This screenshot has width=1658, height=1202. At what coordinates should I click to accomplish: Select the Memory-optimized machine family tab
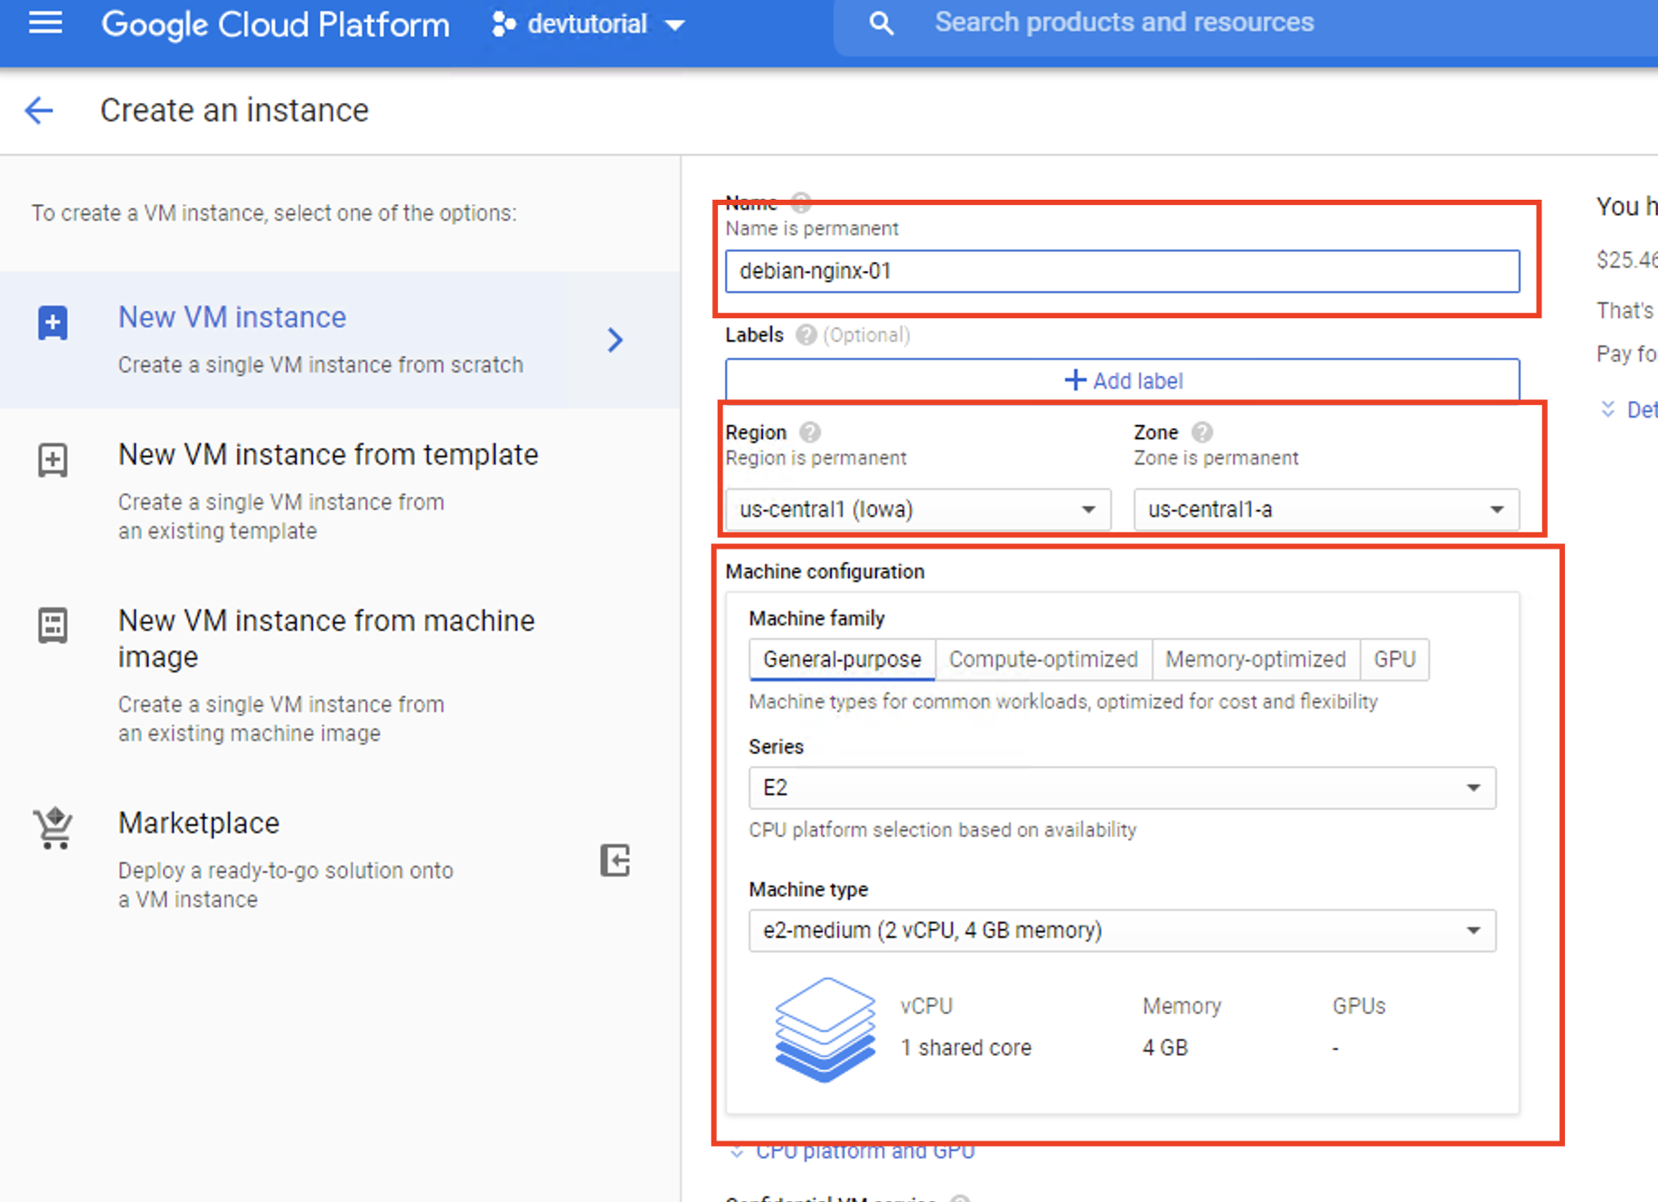coord(1256,660)
